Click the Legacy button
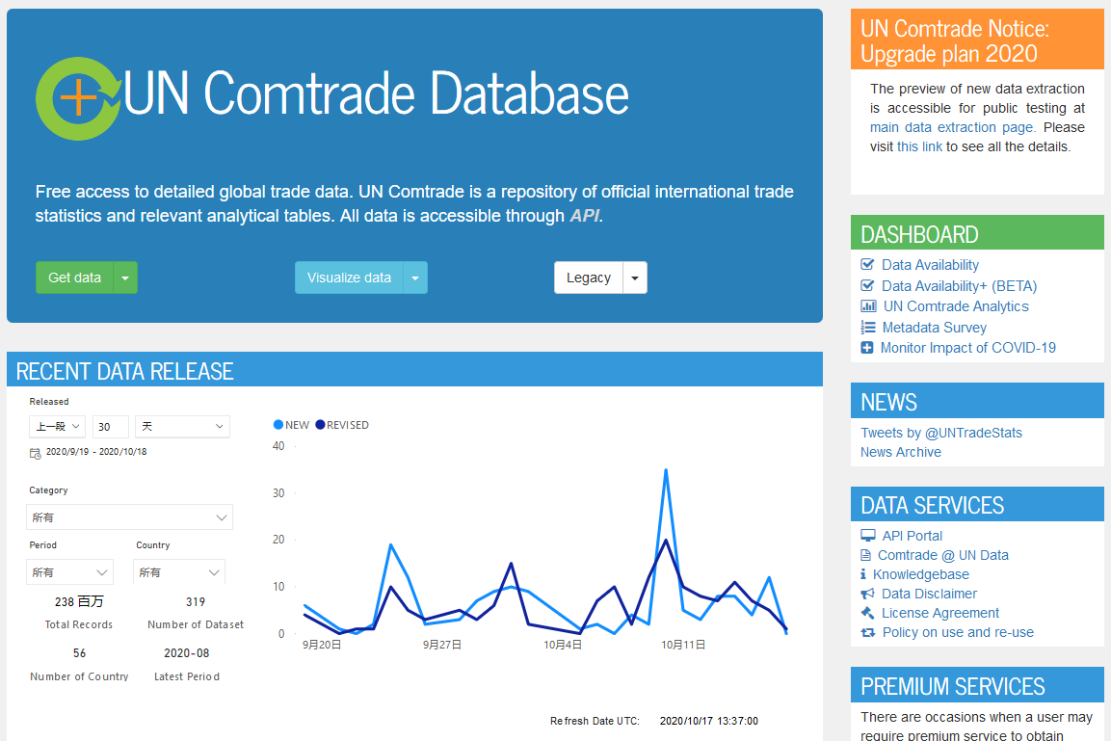 pyautogui.click(x=589, y=278)
